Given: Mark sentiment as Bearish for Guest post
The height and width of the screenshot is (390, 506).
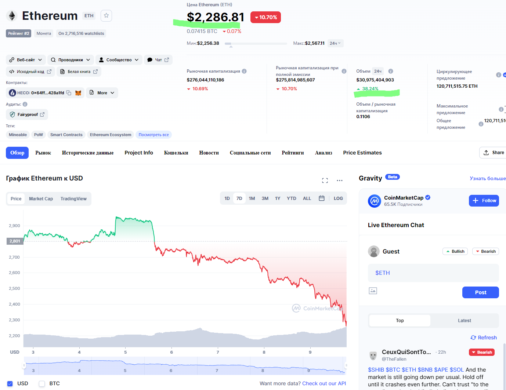Looking at the screenshot, I should (485, 251).
